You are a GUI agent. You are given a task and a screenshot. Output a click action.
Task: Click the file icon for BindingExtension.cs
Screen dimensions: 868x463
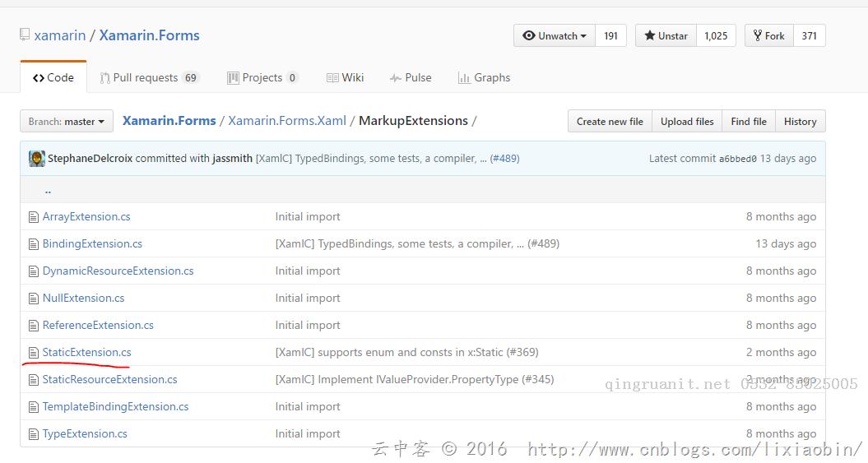coord(33,244)
